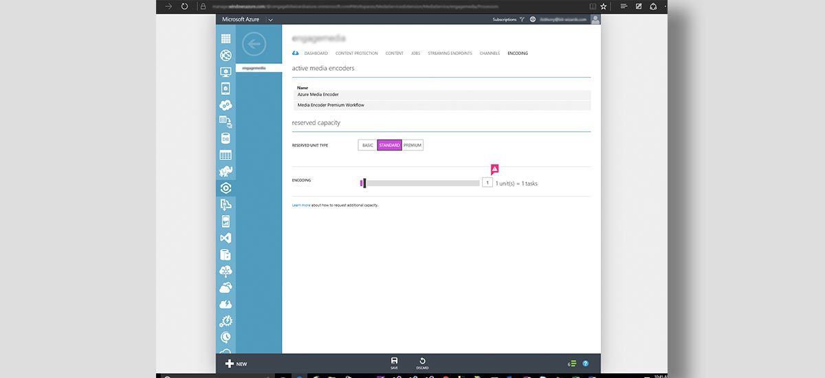This screenshot has width=825, height=378.
Task: Open the Mobile Services phone icon in sidebar
Action: [x=225, y=88]
